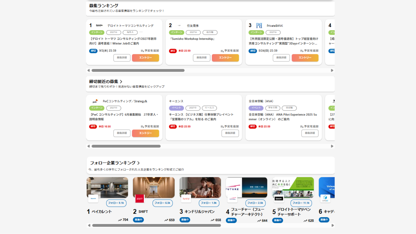Image resolution: width=416 pixels, height=234 pixels.
Task: Click the red SHIFT company logo badge
Action: 140,199
